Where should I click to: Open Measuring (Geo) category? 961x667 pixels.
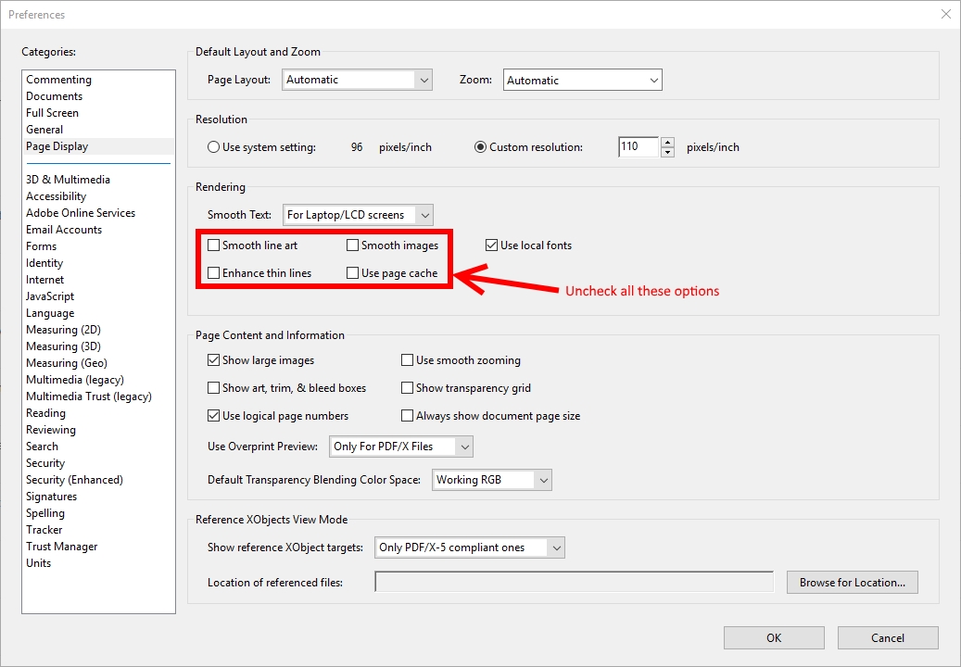point(66,363)
